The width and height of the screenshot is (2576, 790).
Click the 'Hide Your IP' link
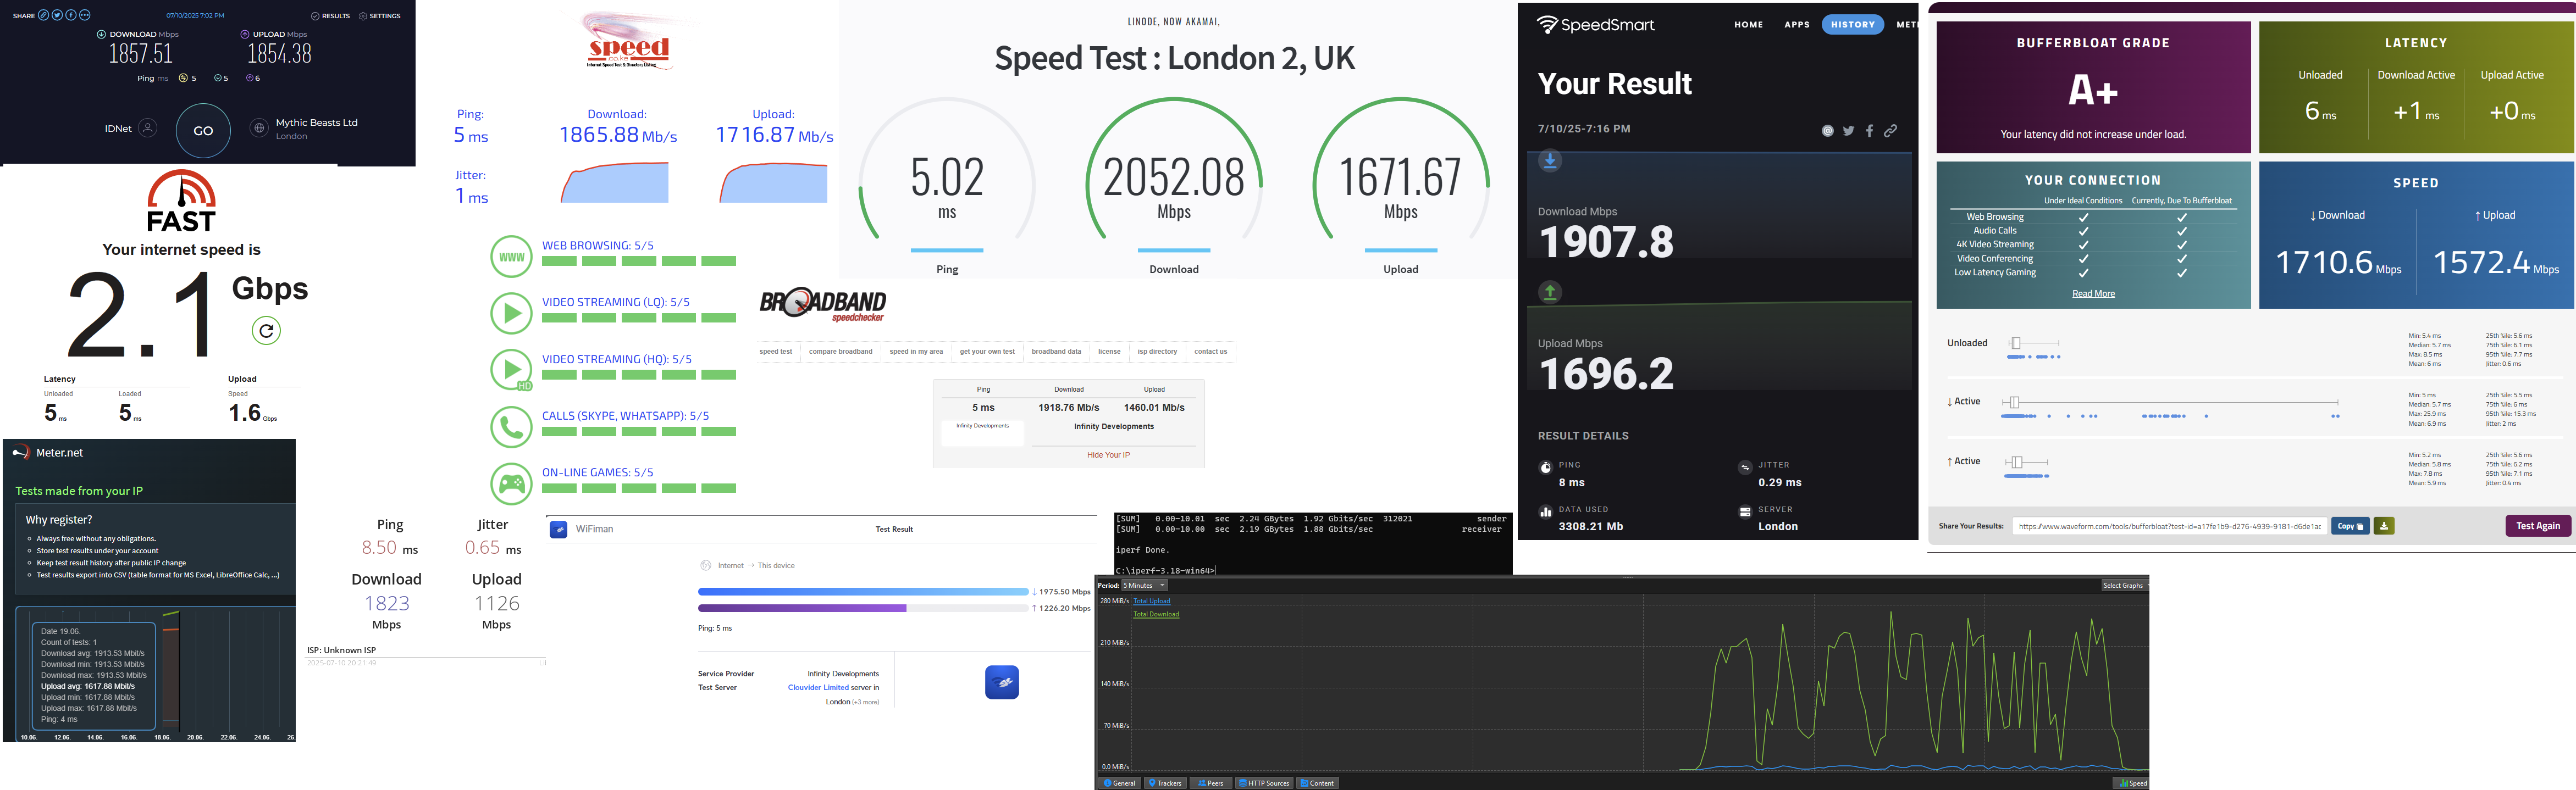click(x=1108, y=455)
